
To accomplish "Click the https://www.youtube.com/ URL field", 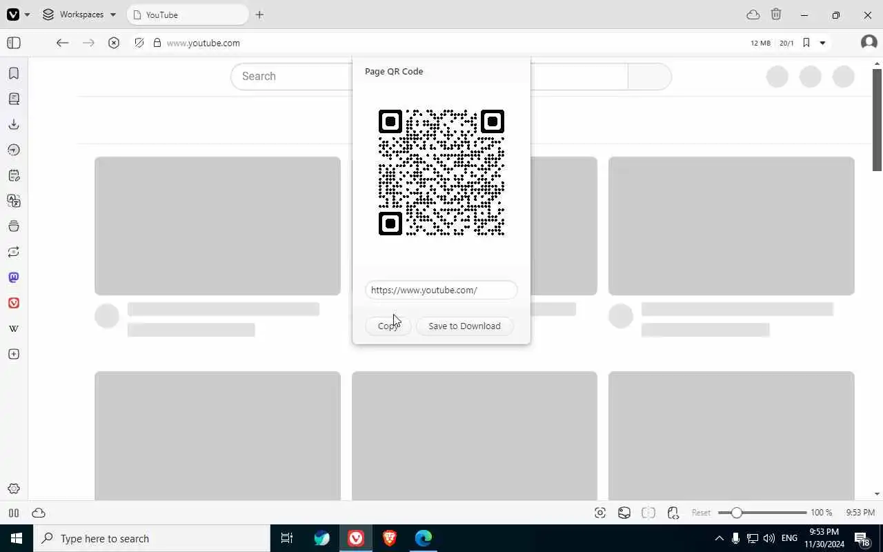I will 441,290.
